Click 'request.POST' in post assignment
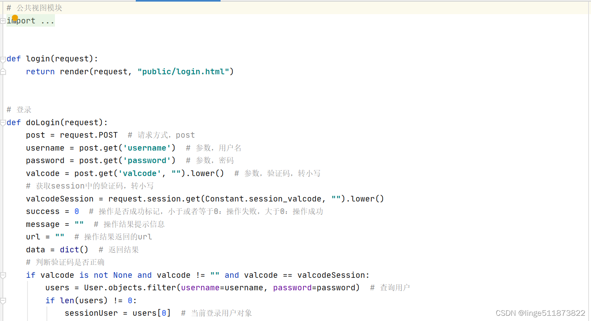The height and width of the screenshot is (321, 591). coord(89,135)
